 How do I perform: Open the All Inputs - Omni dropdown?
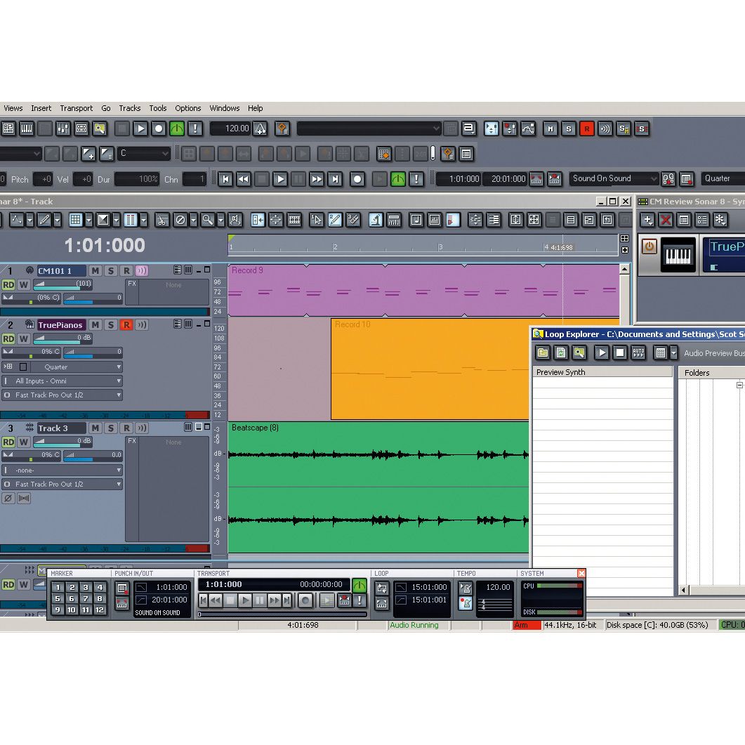pos(62,381)
